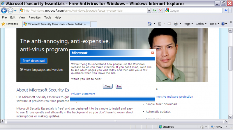Click the Print icon
The image size is (233, 130).
click(176, 24)
